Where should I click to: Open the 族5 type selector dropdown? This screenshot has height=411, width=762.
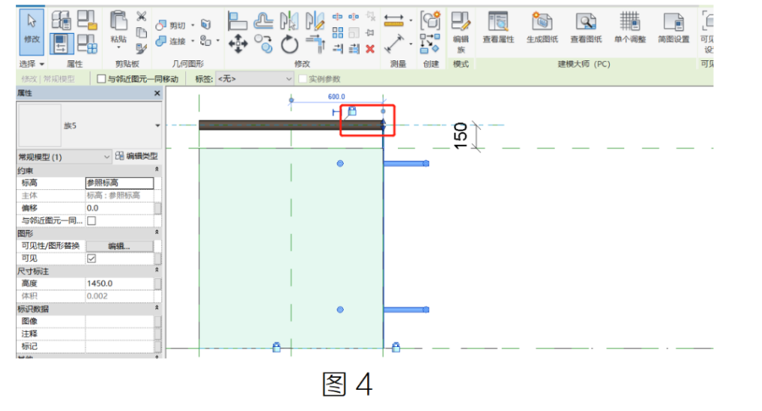tap(157, 125)
